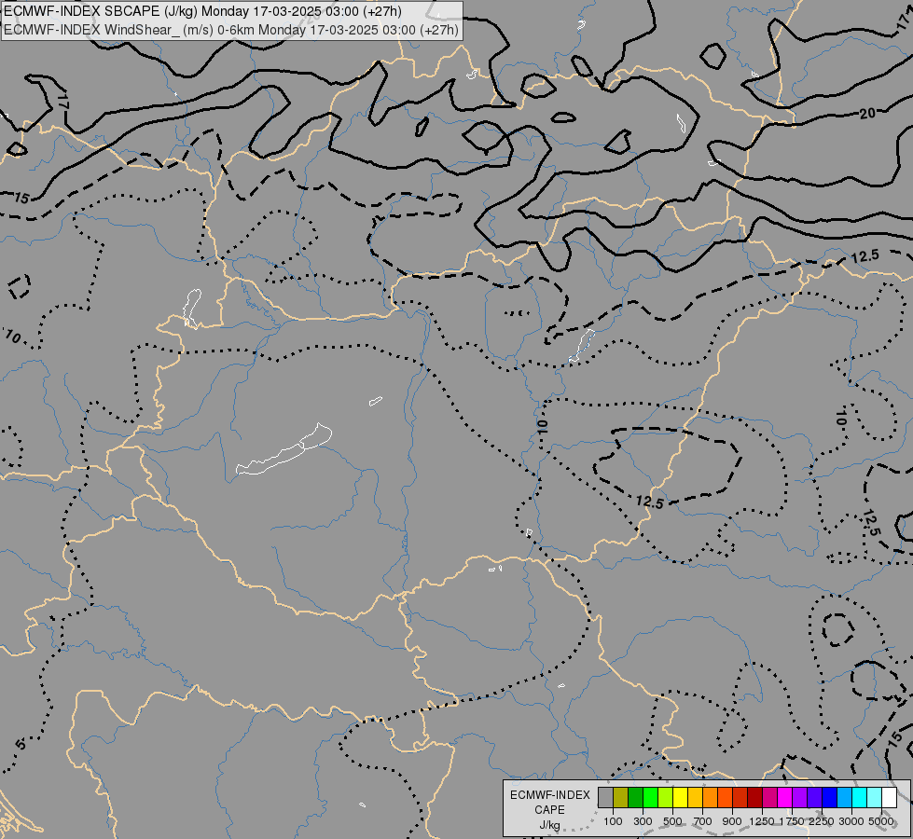Click the 1750 legend tick label
This screenshot has width=913, height=839.
(792, 821)
